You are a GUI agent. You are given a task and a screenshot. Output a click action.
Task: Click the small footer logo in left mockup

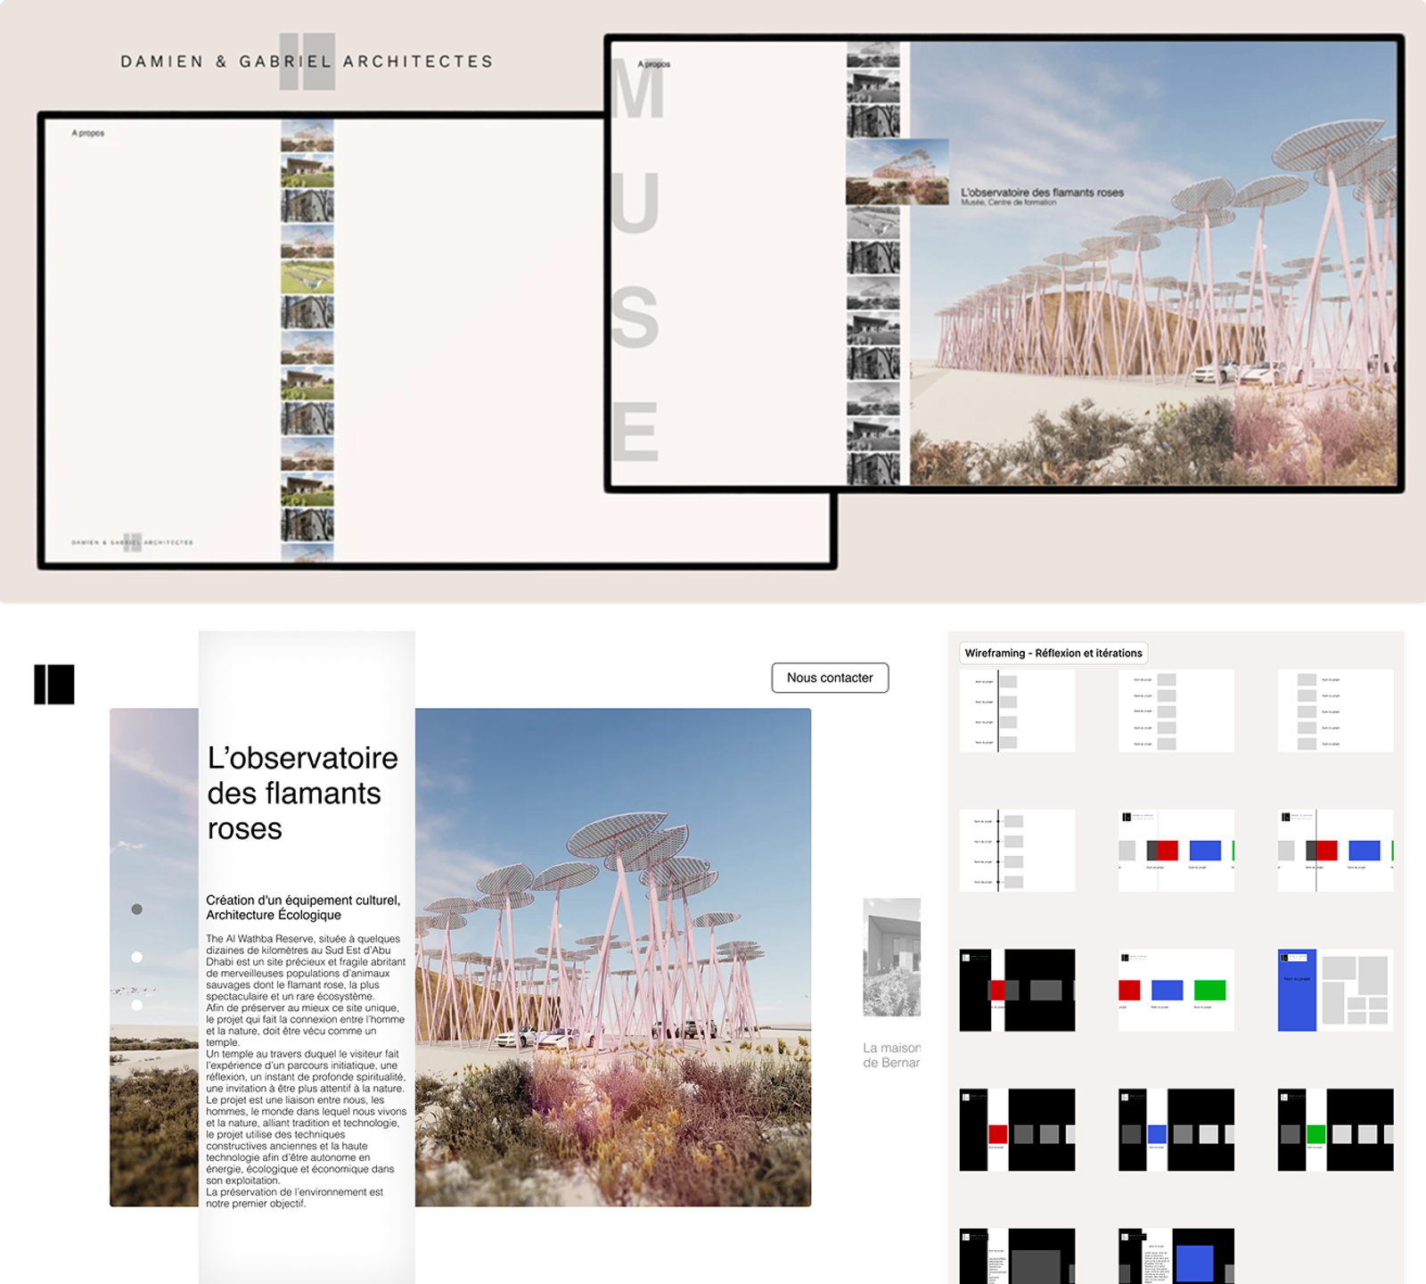(132, 542)
